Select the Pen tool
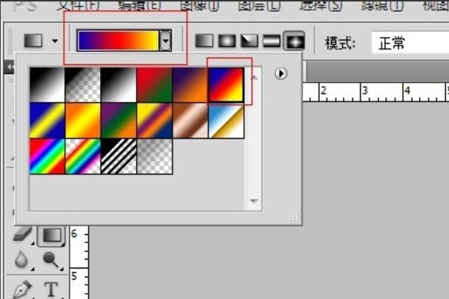The height and width of the screenshot is (299, 449). tap(24, 288)
